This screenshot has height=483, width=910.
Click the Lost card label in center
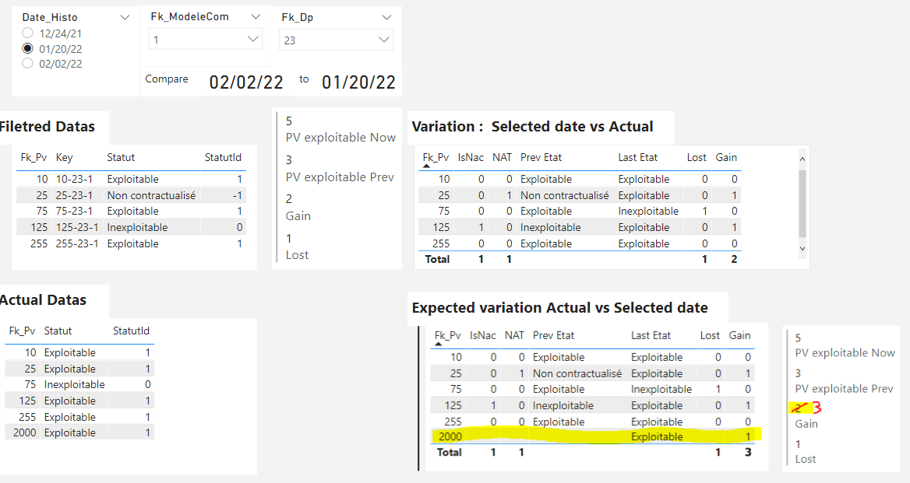click(297, 255)
